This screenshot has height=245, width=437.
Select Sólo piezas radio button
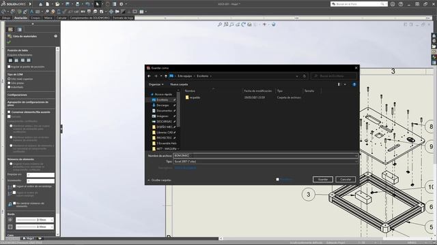(9, 83)
